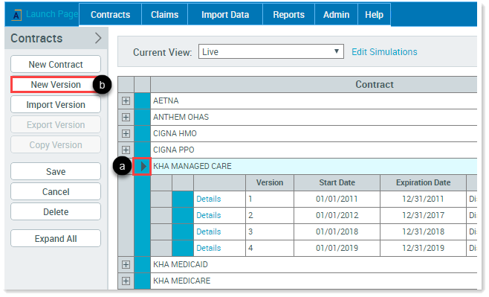Click the blue cell beside version 1 Details
489x297 pixels.
[x=182, y=199]
